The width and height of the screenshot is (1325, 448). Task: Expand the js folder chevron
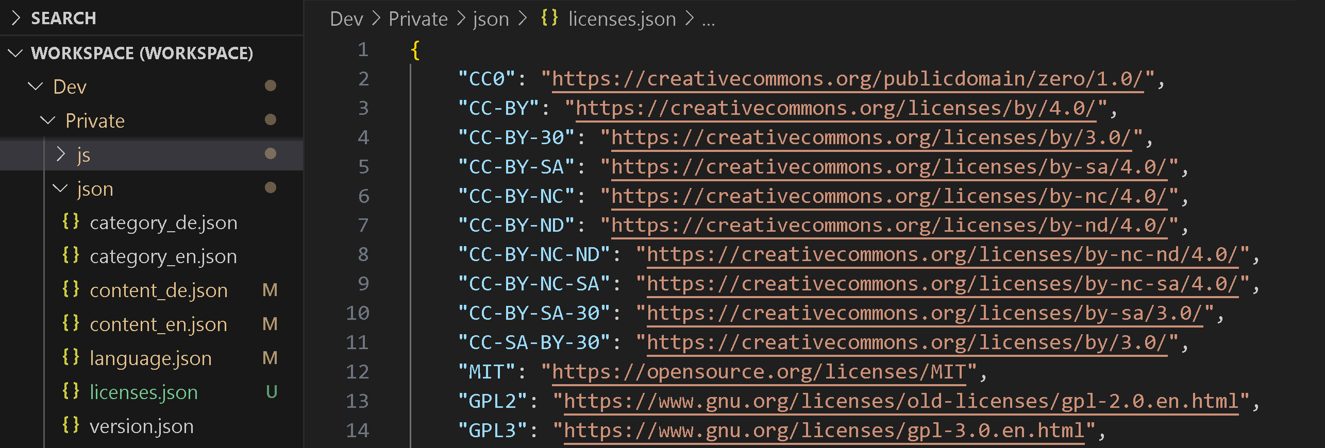[x=60, y=154]
